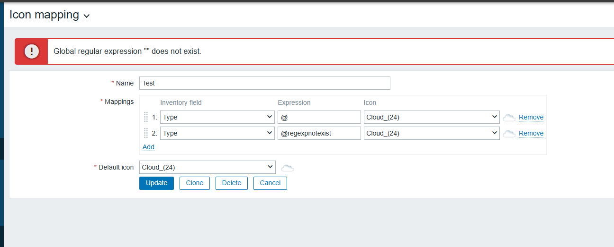The width and height of the screenshot is (614, 247).
Task: Click the row 1 Expression field containing @
Action: click(319, 117)
